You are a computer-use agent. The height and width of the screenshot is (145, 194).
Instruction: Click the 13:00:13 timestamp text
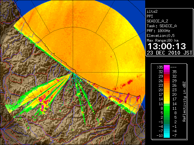(x=167, y=46)
